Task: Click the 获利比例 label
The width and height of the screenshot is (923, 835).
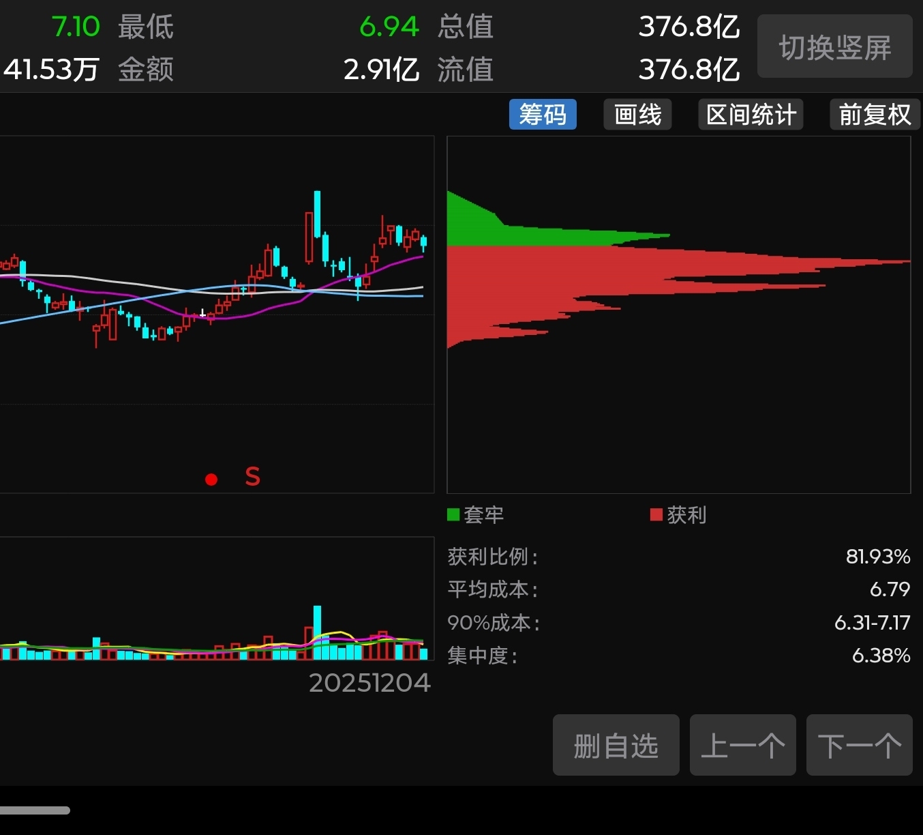Action: [493, 557]
